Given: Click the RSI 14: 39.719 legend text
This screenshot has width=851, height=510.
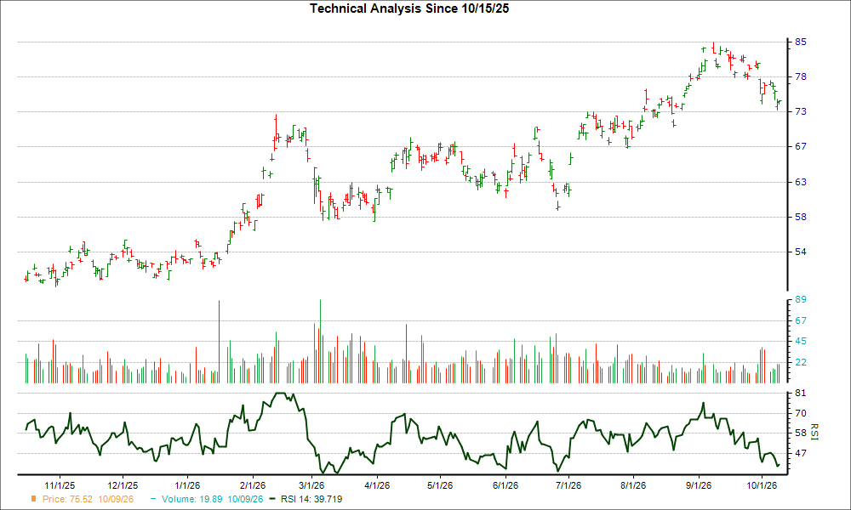Looking at the screenshot, I should 311,499.
